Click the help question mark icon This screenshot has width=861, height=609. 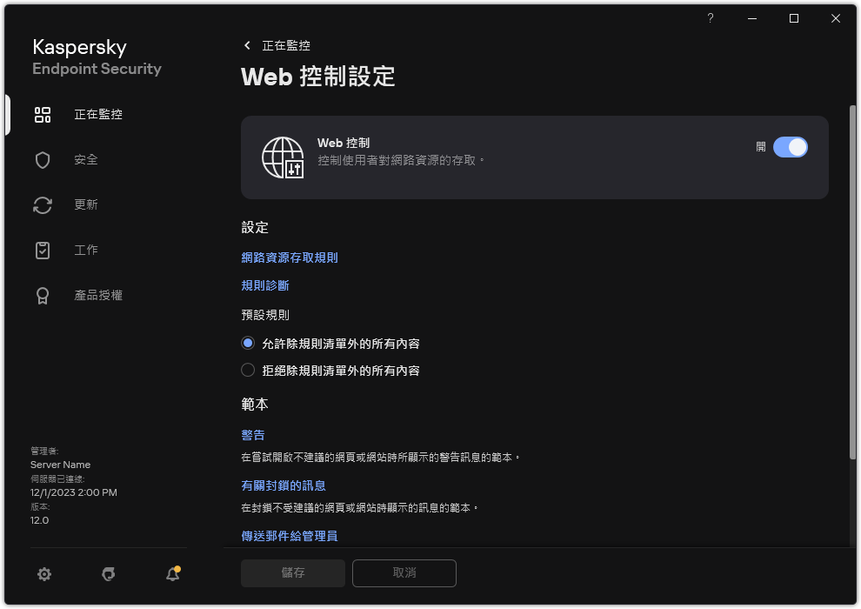coord(710,18)
